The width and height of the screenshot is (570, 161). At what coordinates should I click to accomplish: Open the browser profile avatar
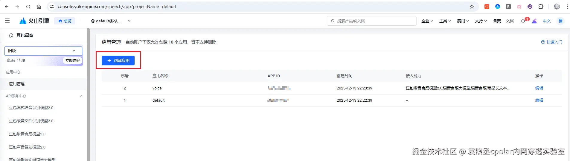[557, 7]
